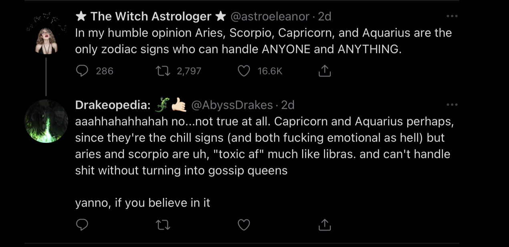Open the 2d timestamp on astroeleanor's tweet

[325, 16]
